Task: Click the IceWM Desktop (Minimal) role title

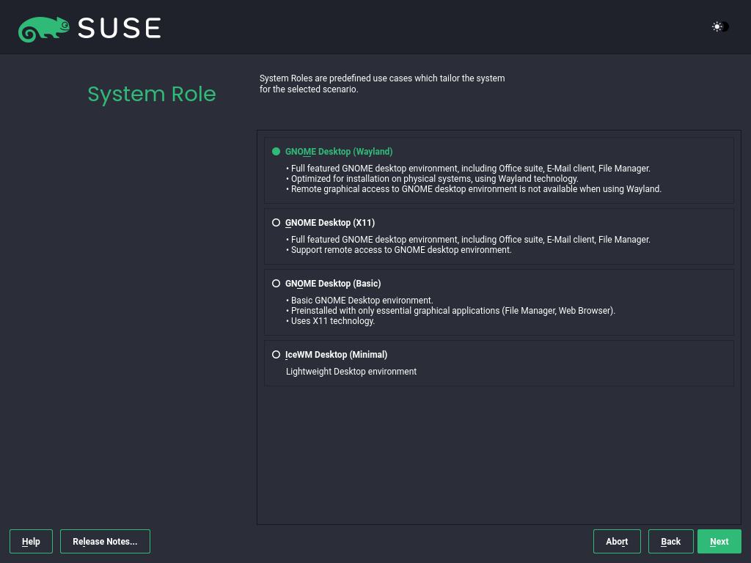Action: [336, 354]
